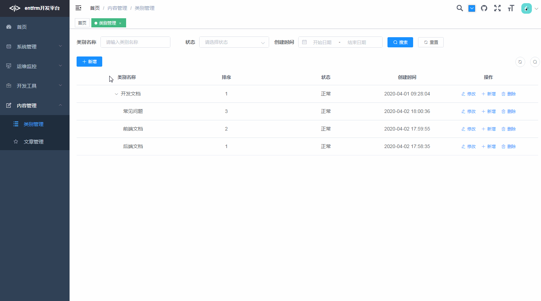Click the date 2020-04-02 17:59:55
The image size is (541, 301).
[x=407, y=129]
